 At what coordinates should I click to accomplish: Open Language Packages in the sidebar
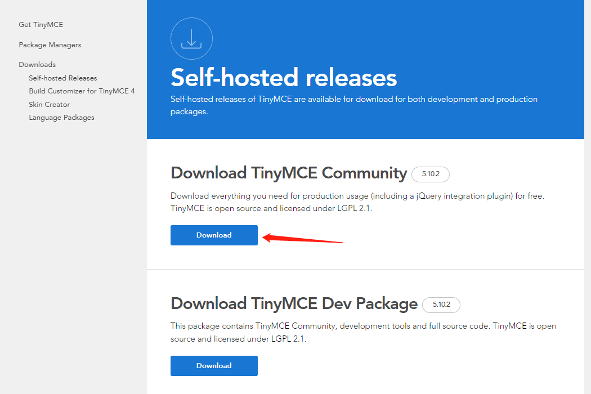coord(61,118)
